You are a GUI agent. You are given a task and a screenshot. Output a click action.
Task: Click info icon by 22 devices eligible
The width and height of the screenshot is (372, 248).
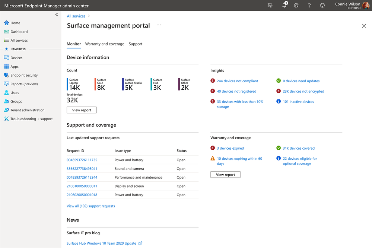click(279, 158)
